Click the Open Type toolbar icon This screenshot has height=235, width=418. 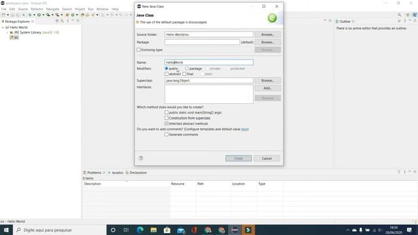(x=82, y=15)
